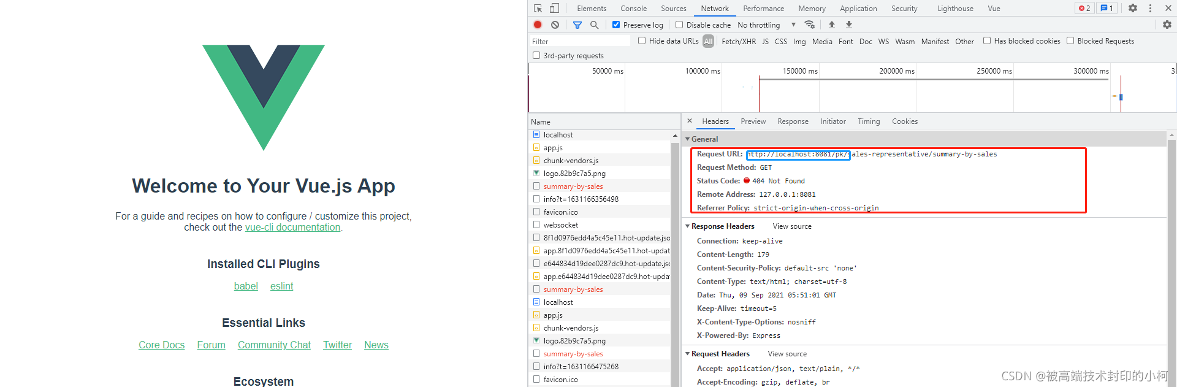The height and width of the screenshot is (387, 1177).
Task: Close the DevTools panel
Action: point(1167,8)
